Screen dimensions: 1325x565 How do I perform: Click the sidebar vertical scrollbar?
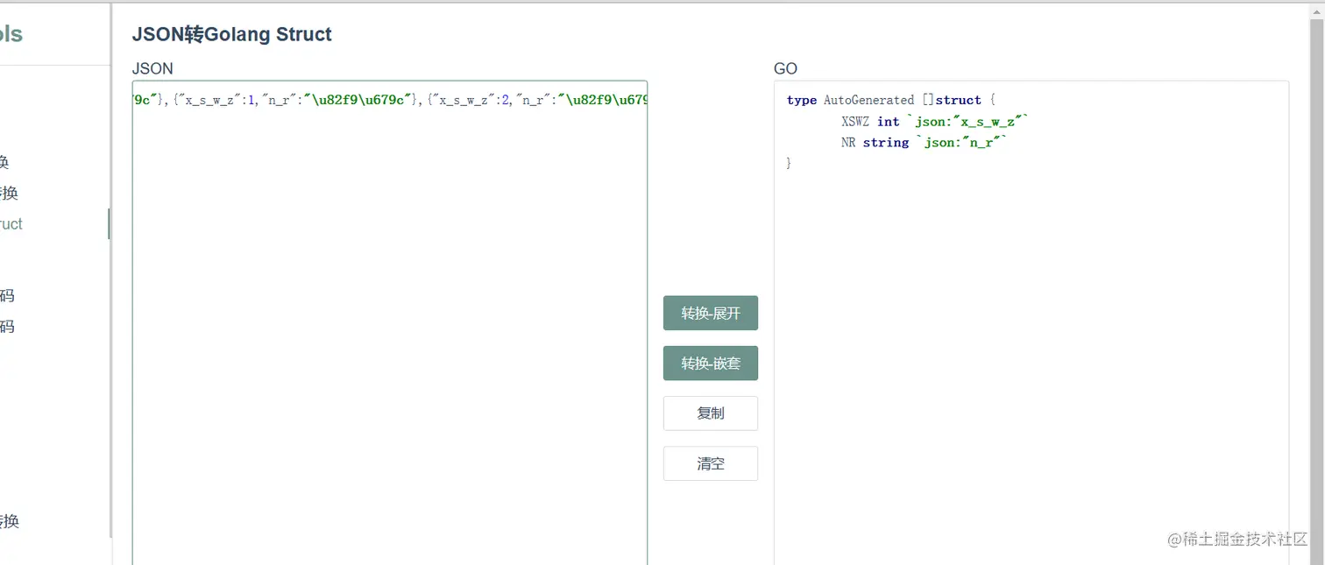[x=110, y=270]
